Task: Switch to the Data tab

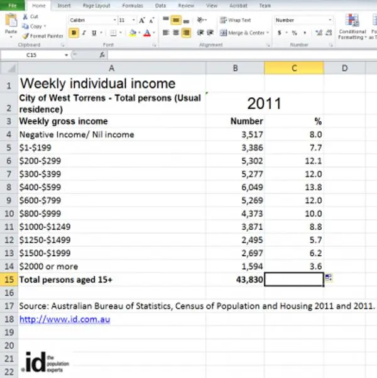Action: coord(160,6)
